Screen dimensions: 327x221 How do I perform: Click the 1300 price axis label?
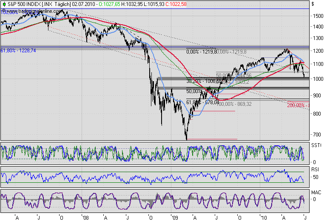(318, 38)
